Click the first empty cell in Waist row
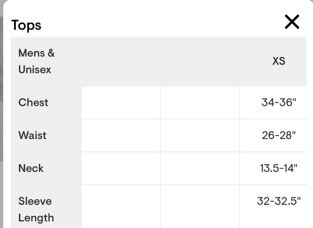 pos(121,135)
